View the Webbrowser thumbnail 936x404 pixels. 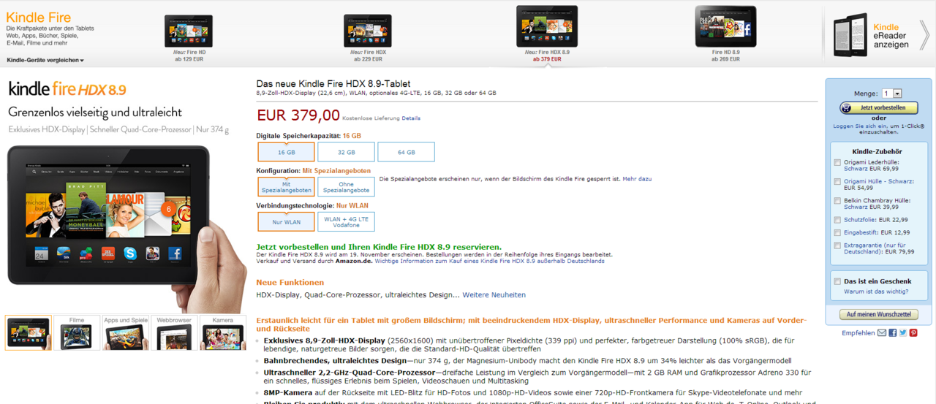[174, 333]
